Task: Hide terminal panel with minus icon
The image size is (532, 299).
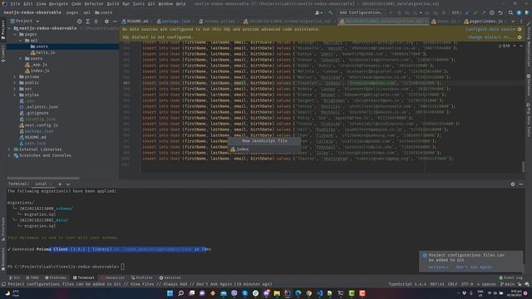Action: 521,184
